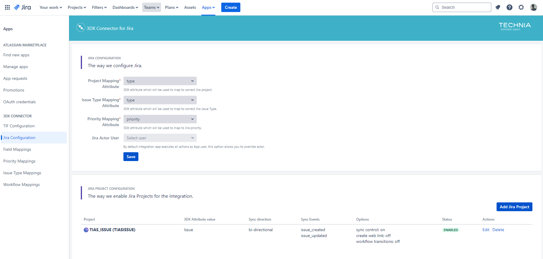Open the settings gear icon
Viewport: 543px width, 259px height.
tap(521, 7)
